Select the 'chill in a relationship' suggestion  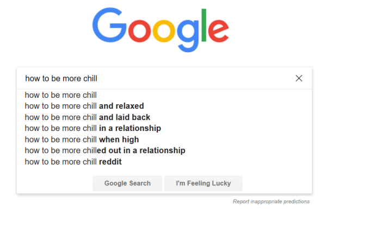click(93, 128)
